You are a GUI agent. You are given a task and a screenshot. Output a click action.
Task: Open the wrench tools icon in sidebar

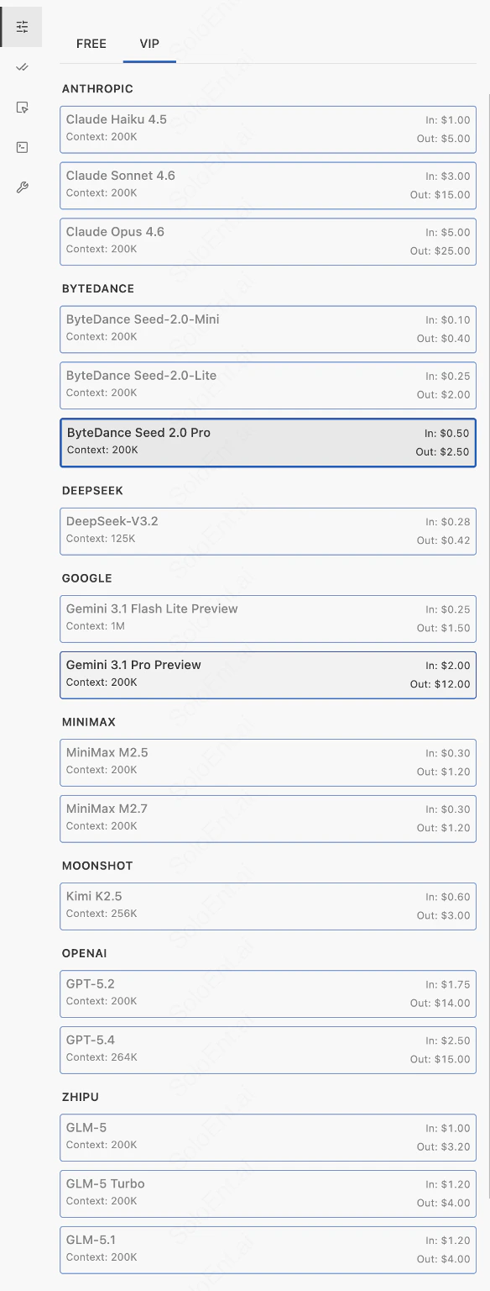tap(20, 187)
